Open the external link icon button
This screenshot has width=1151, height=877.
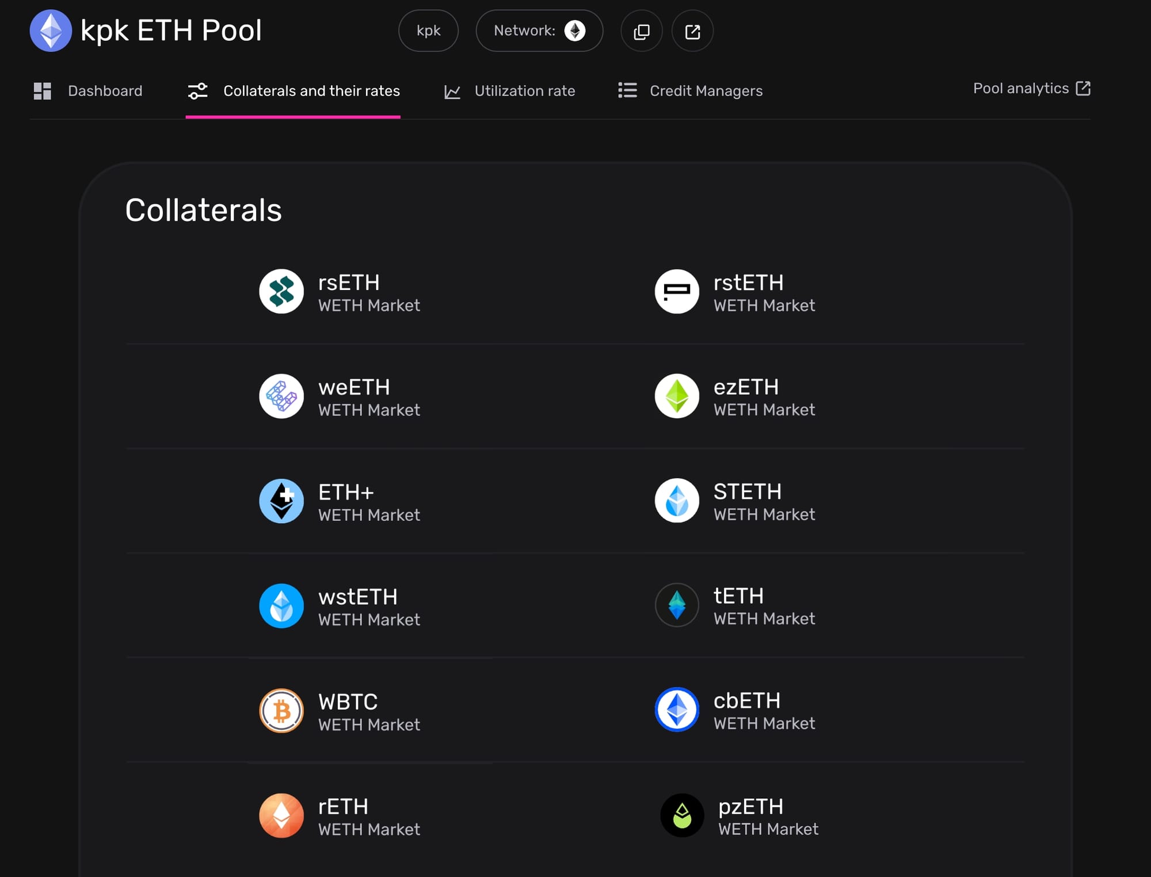click(x=692, y=31)
